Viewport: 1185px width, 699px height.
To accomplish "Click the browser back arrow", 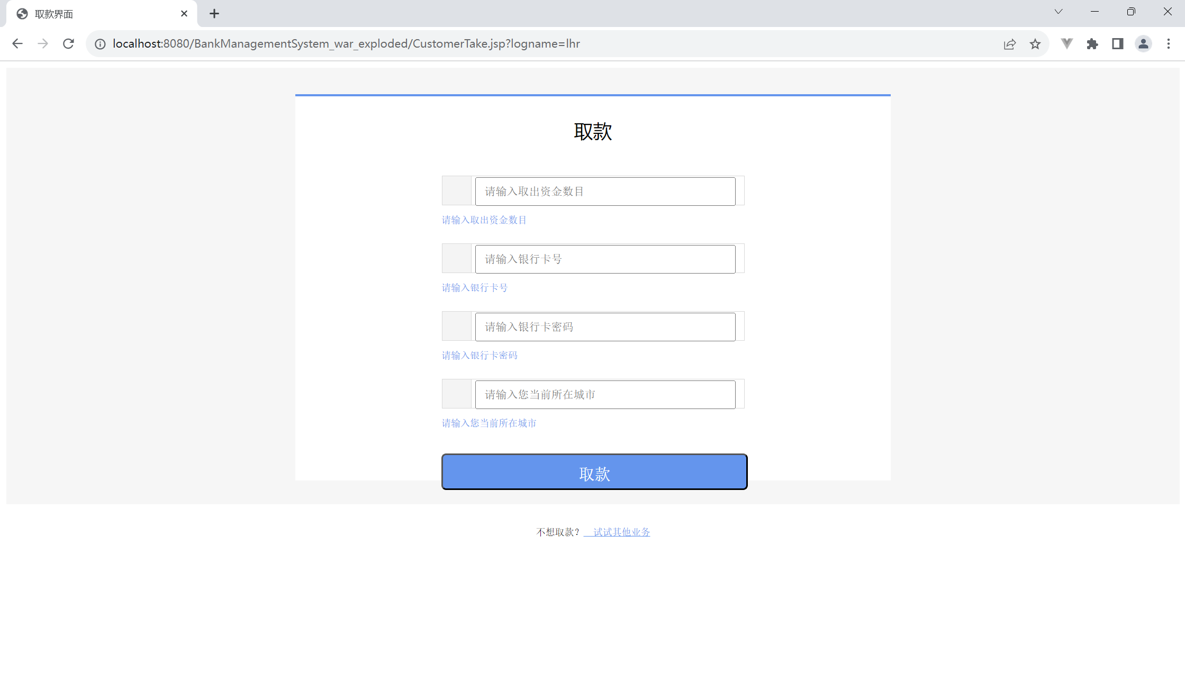I will [17, 44].
